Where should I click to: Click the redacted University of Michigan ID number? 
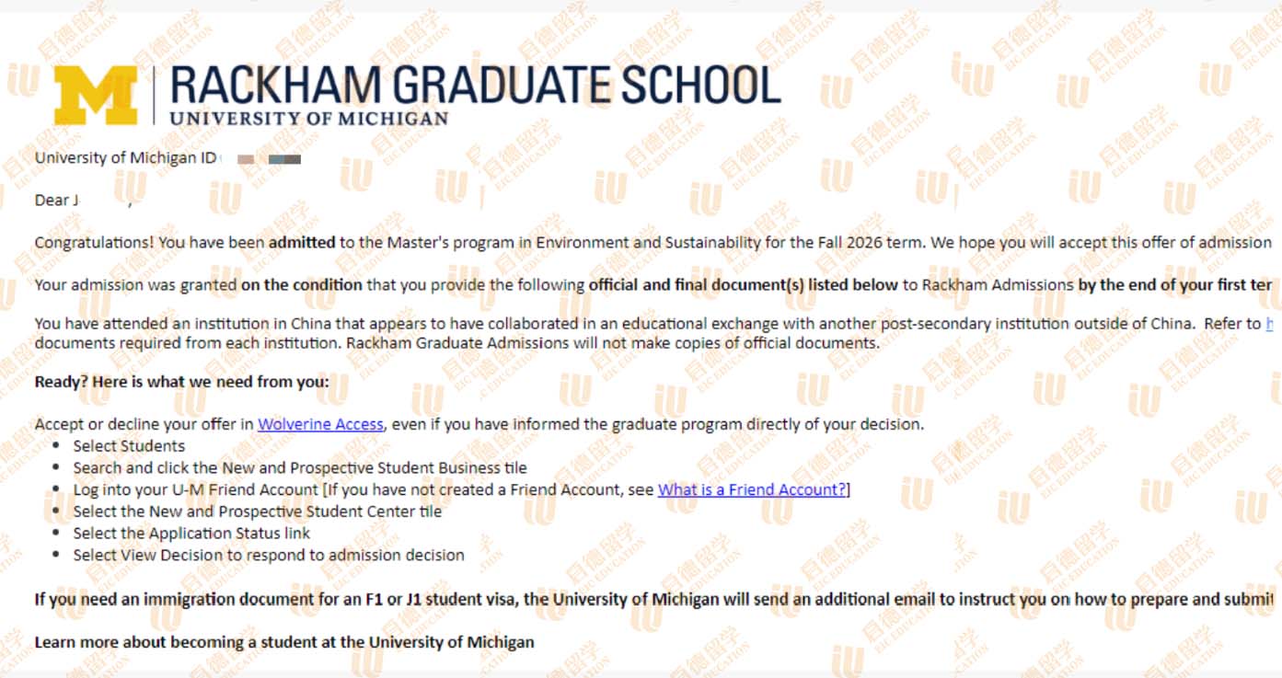[x=269, y=159]
